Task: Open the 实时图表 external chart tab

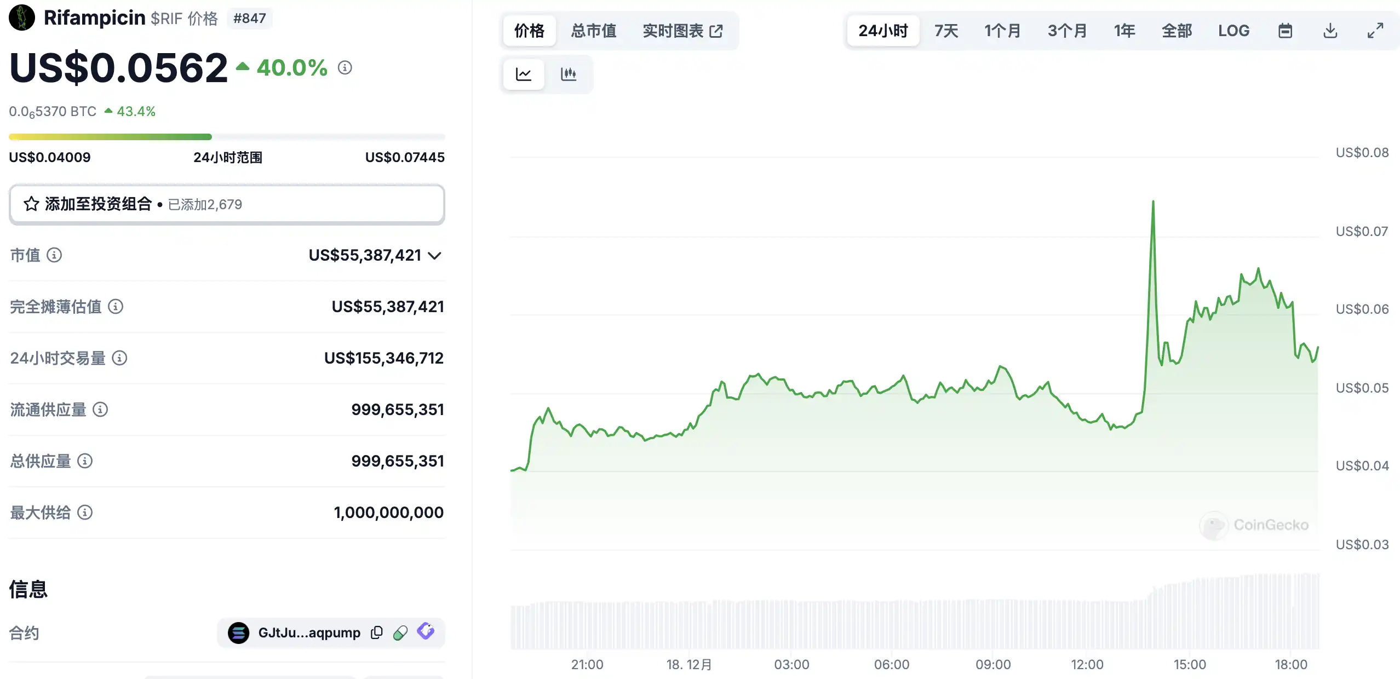Action: pos(682,31)
